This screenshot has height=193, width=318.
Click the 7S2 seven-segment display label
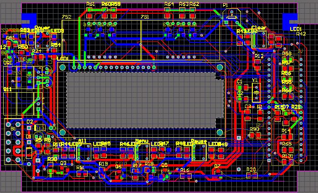point(66,17)
